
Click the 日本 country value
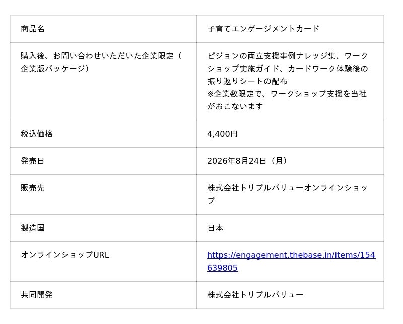[215, 228]
